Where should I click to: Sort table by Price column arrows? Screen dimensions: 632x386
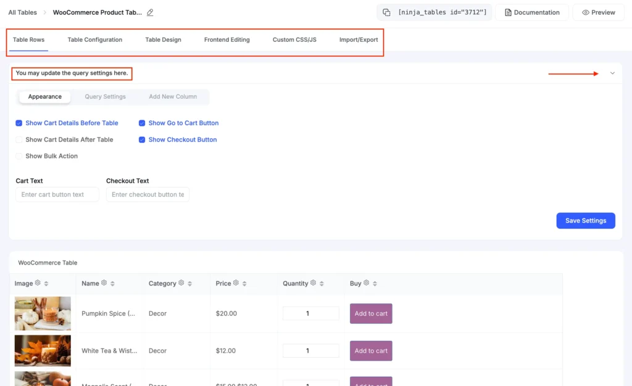click(x=244, y=284)
